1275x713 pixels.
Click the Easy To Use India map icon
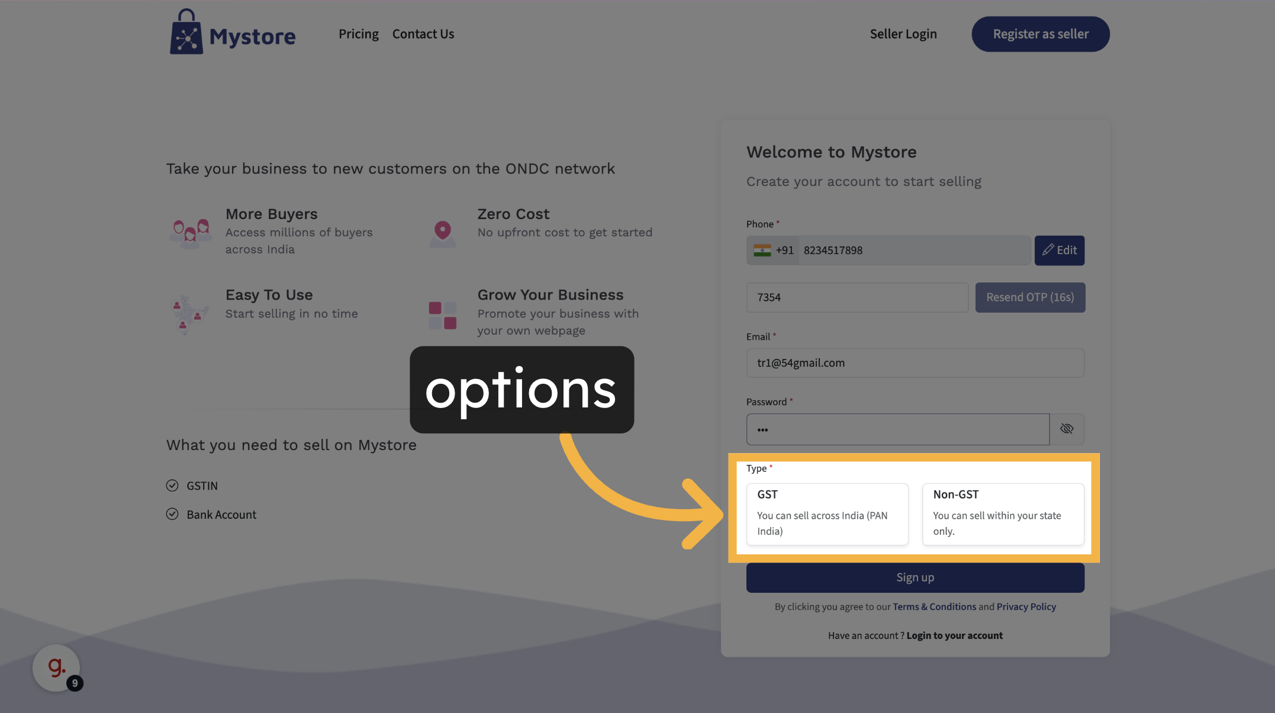coord(189,314)
